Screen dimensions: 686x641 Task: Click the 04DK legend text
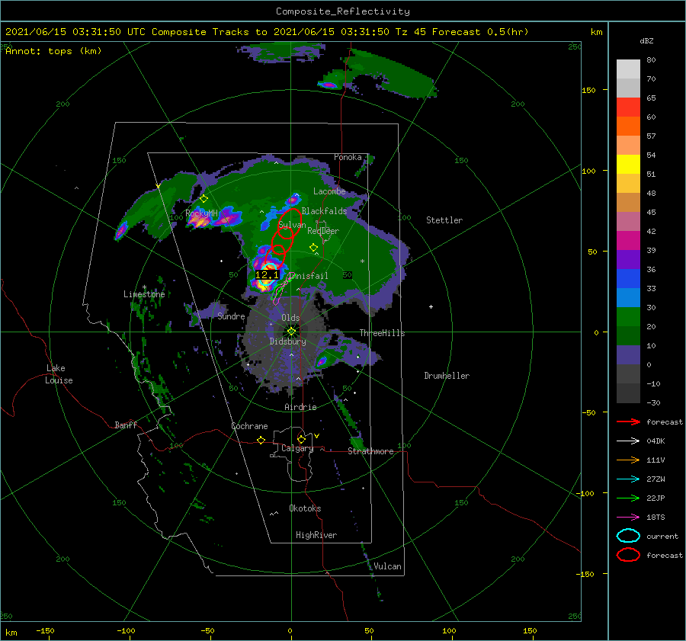[656, 441]
